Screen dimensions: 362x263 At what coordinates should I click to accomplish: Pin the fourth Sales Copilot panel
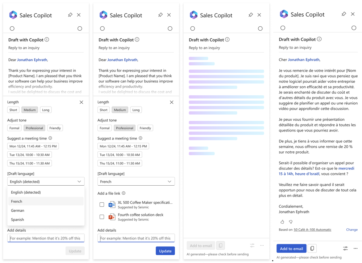click(x=344, y=14)
